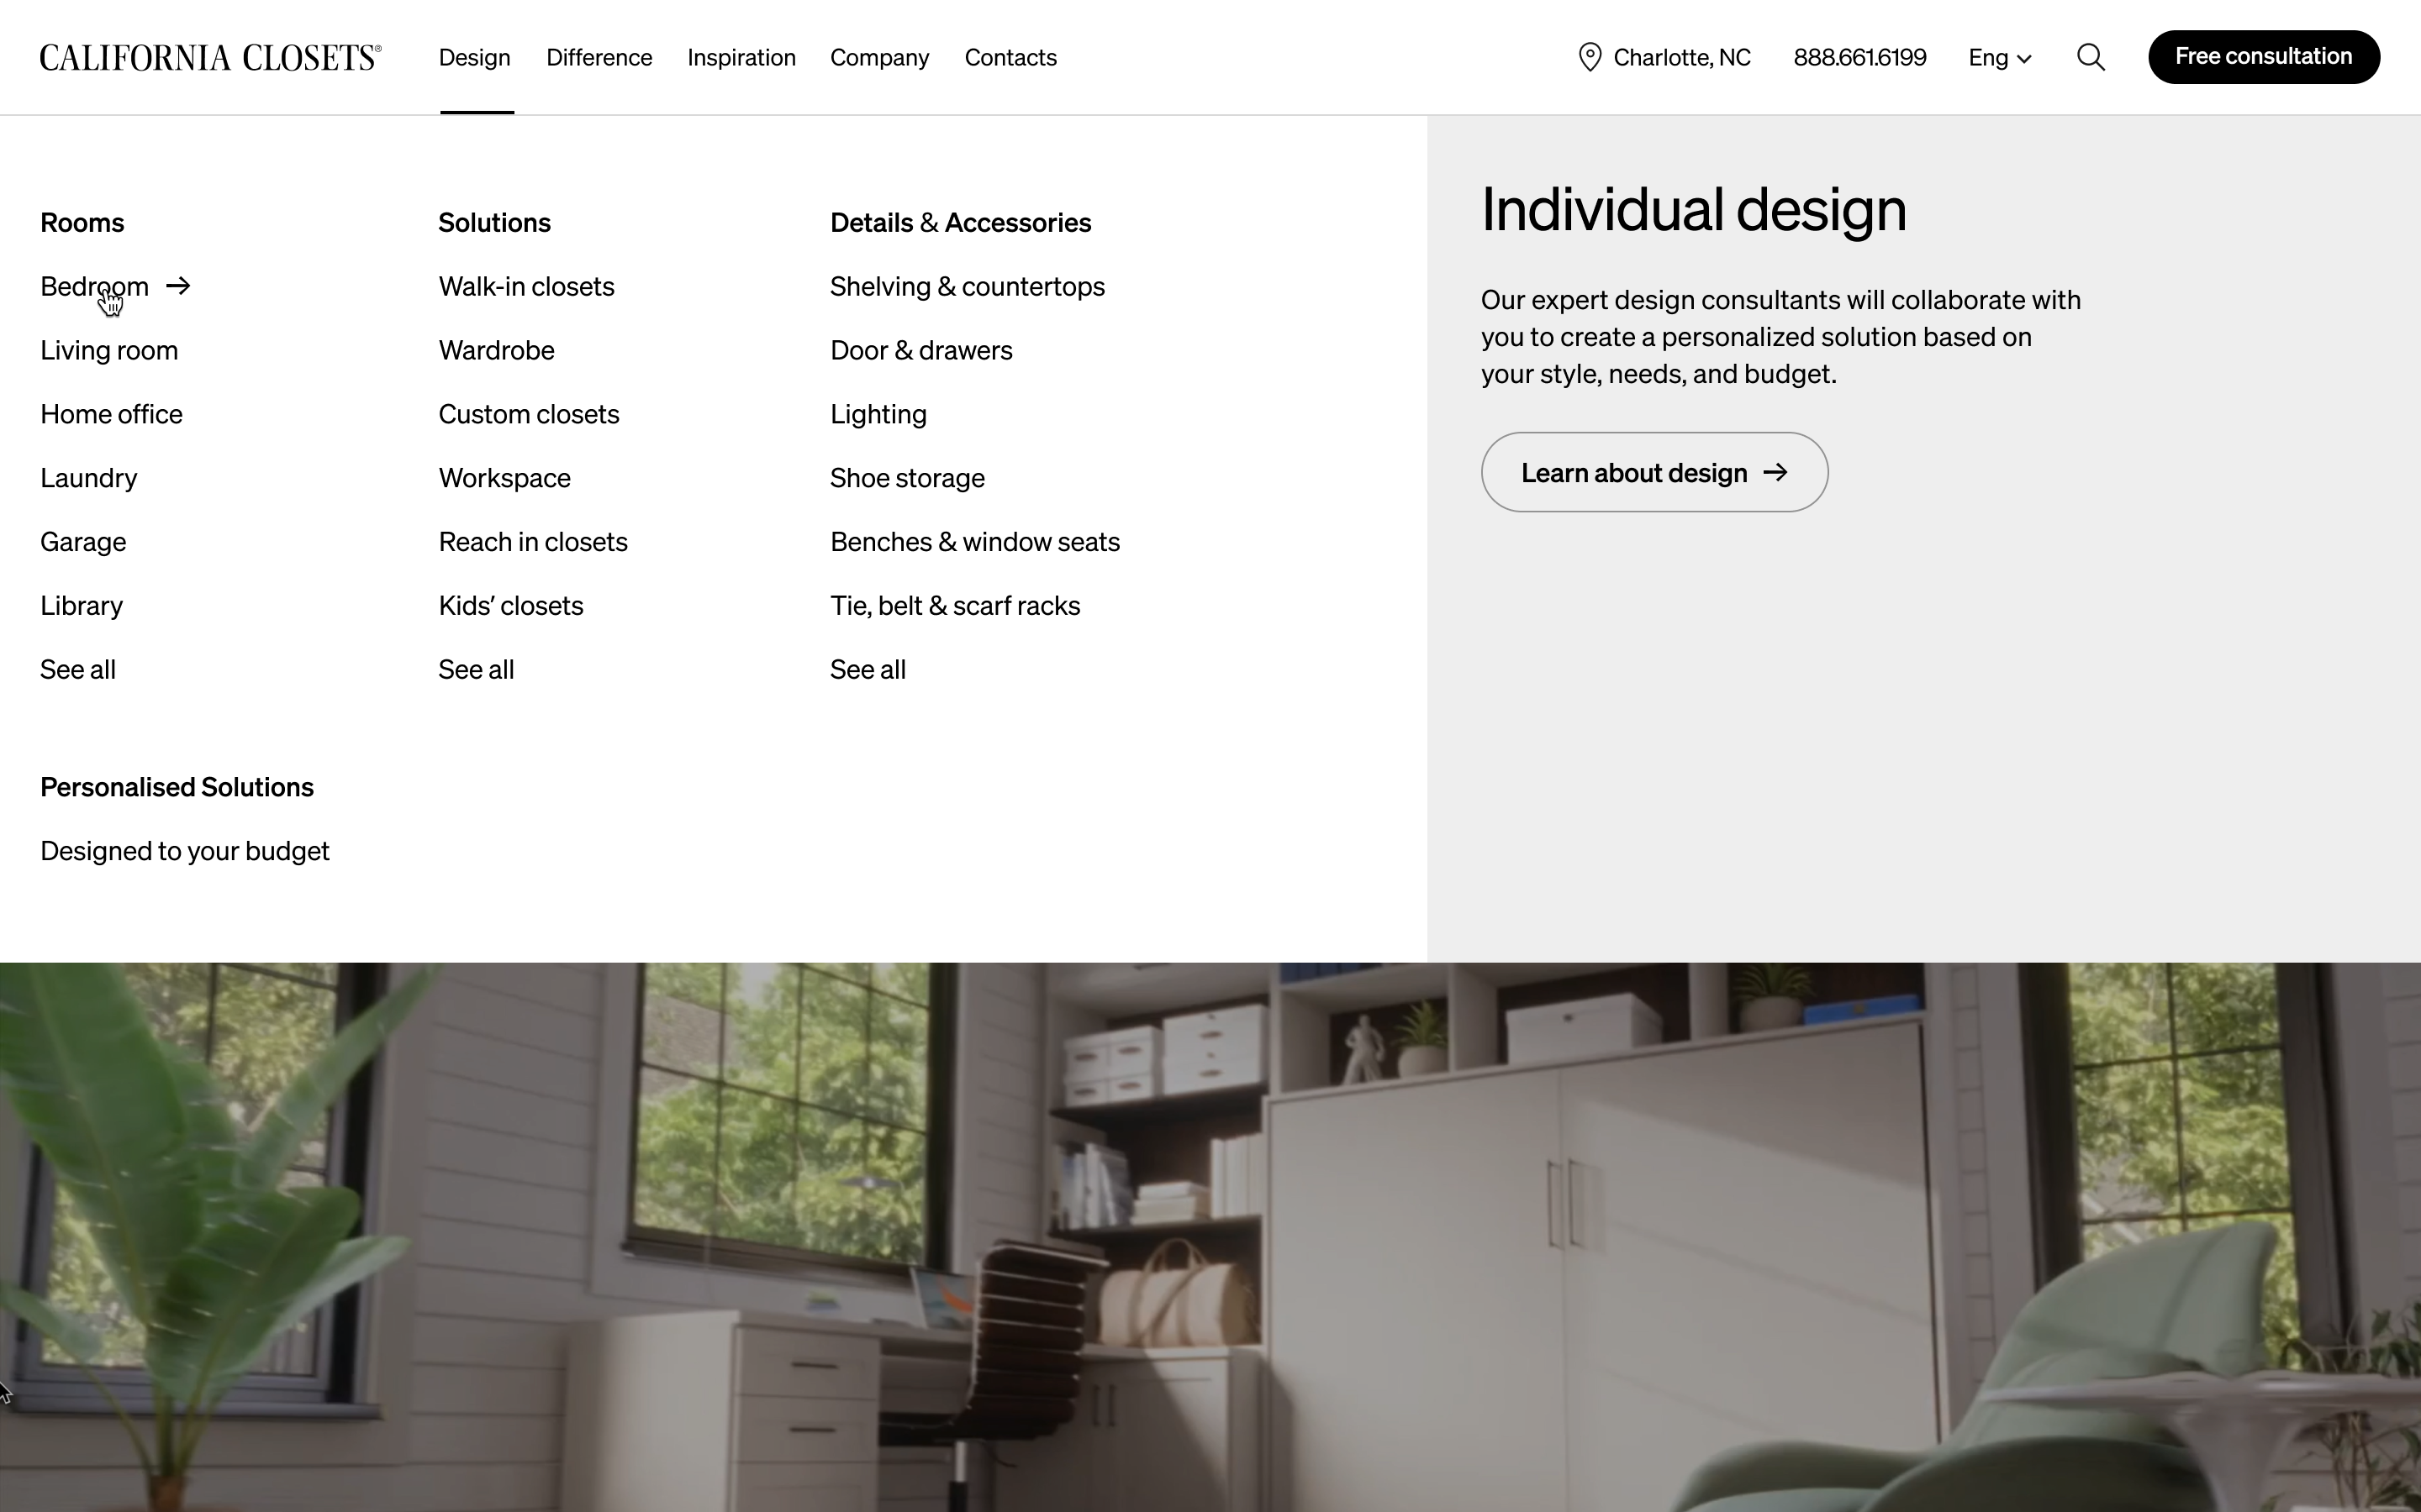2421x1512 pixels.
Task: Open Lighting link
Action: pos(878,414)
